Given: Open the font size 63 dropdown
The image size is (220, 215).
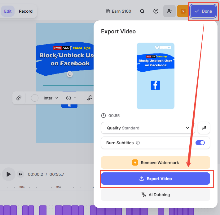Looking at the screenshot, I should pos(71,98).
